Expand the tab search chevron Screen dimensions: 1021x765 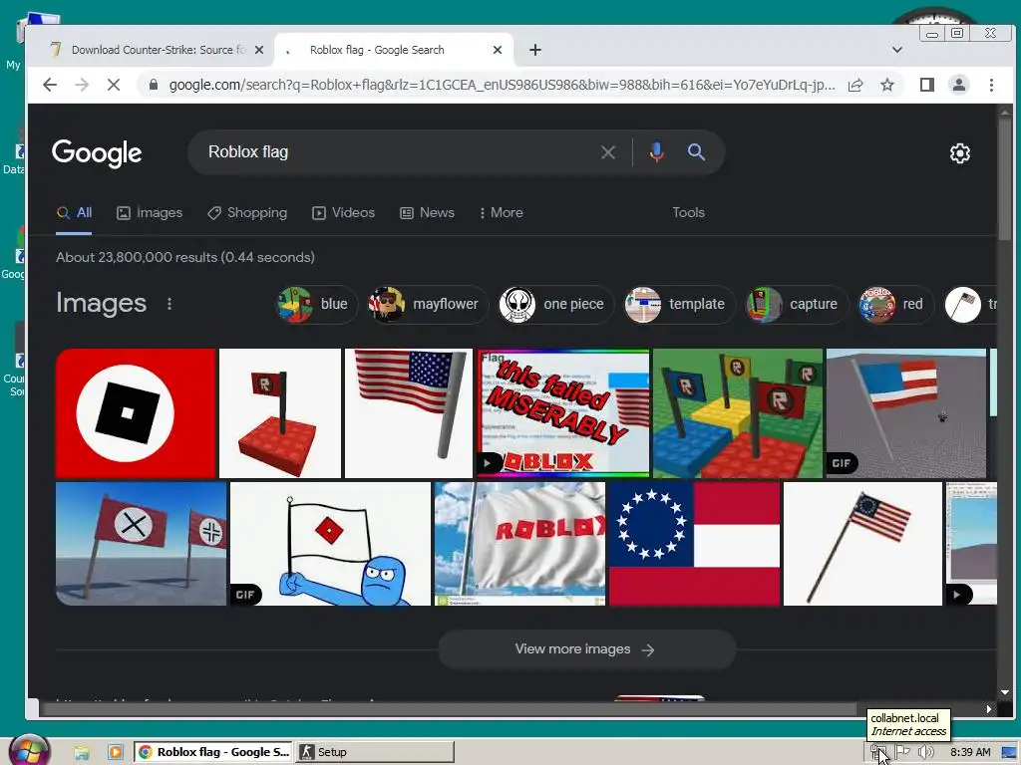(x=896, y=50)
